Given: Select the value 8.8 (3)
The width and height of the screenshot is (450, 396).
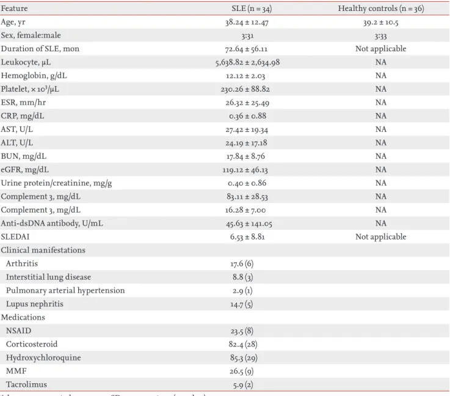Looking at the screenshot, I should 243,277.
